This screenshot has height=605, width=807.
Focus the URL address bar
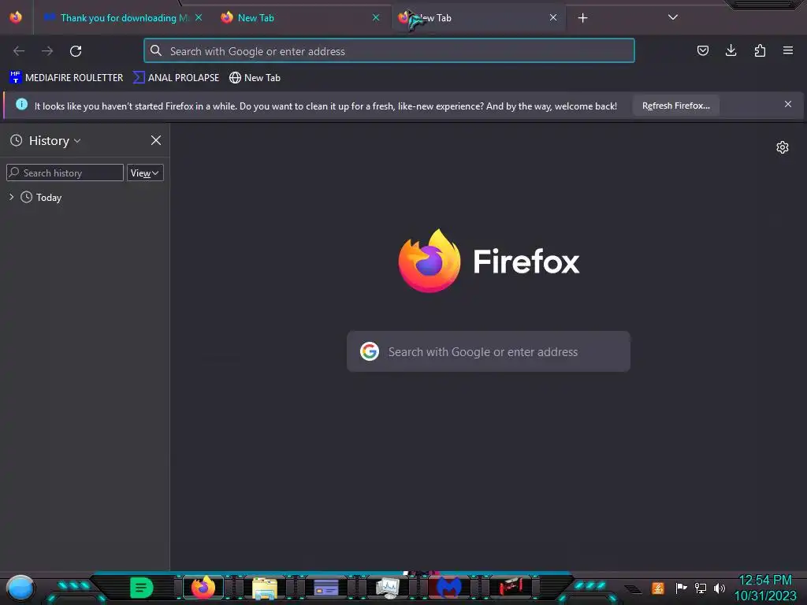[x=389, y=51]
